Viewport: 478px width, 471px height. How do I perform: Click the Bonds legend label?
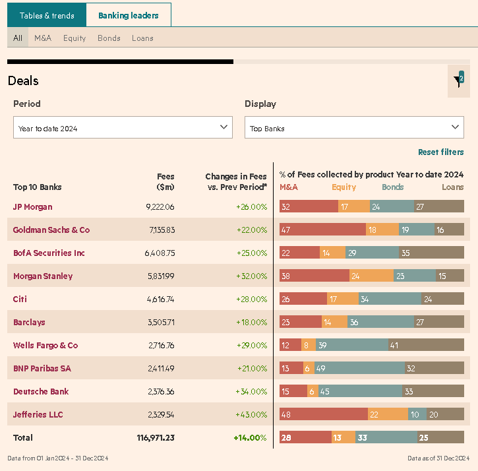[393, 187]
